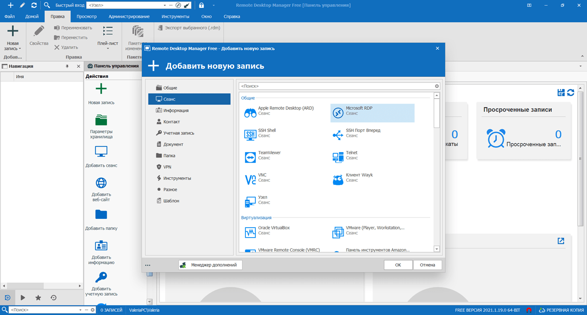Open recent history icon in navigation footer
This screenshot has width=587, height=315.
(x=54, y=298)
